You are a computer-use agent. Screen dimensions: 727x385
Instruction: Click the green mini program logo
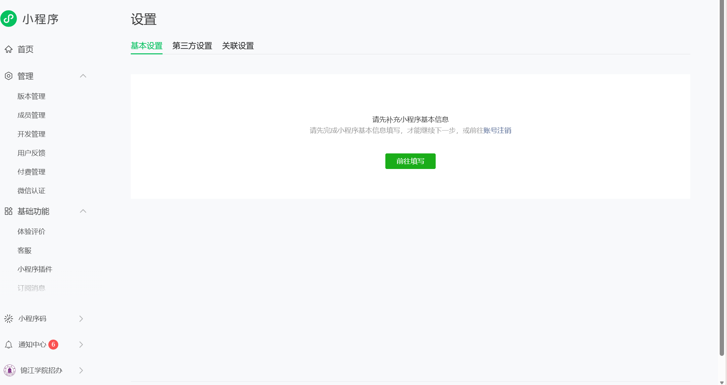point(9,19)
